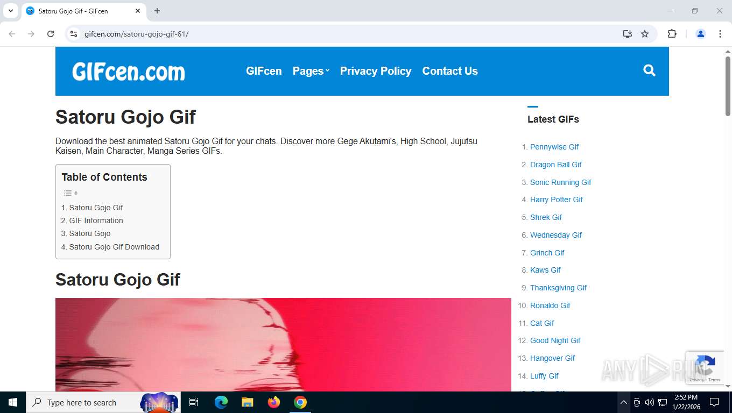Viewport: 732px width, 413px height.
Task: Click the Satoru Gojo animated GIF image
Action: point(283,345)
